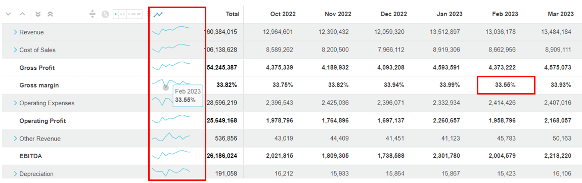Expand all rows with double-down chevrons
The width and height of the screenshot is (582, 183).
coord(38,15)
